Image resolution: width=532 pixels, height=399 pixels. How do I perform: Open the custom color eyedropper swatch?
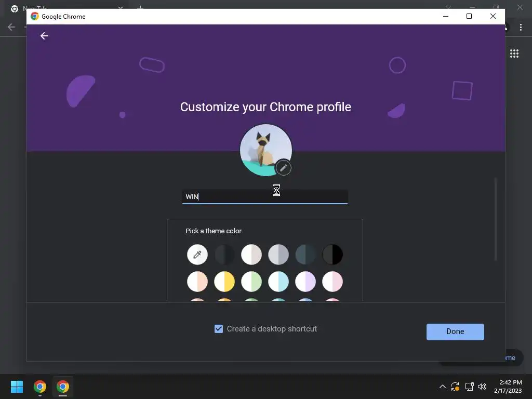click(197, 254)
